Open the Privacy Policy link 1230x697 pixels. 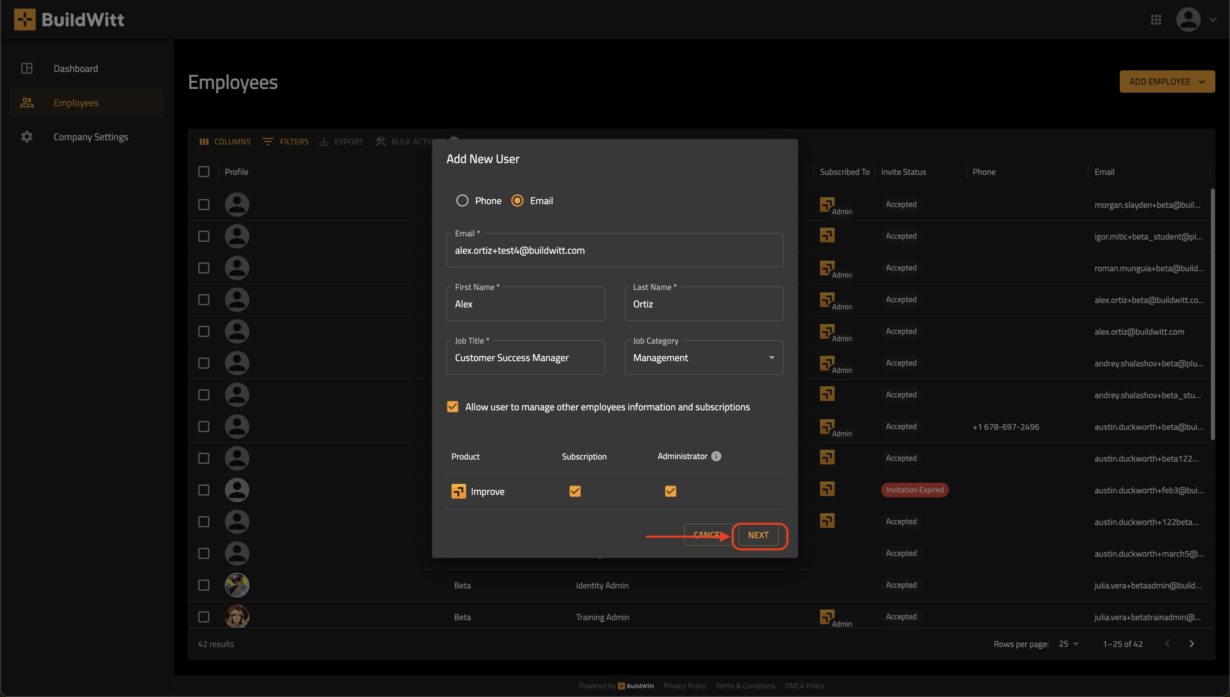click(684, 686)
